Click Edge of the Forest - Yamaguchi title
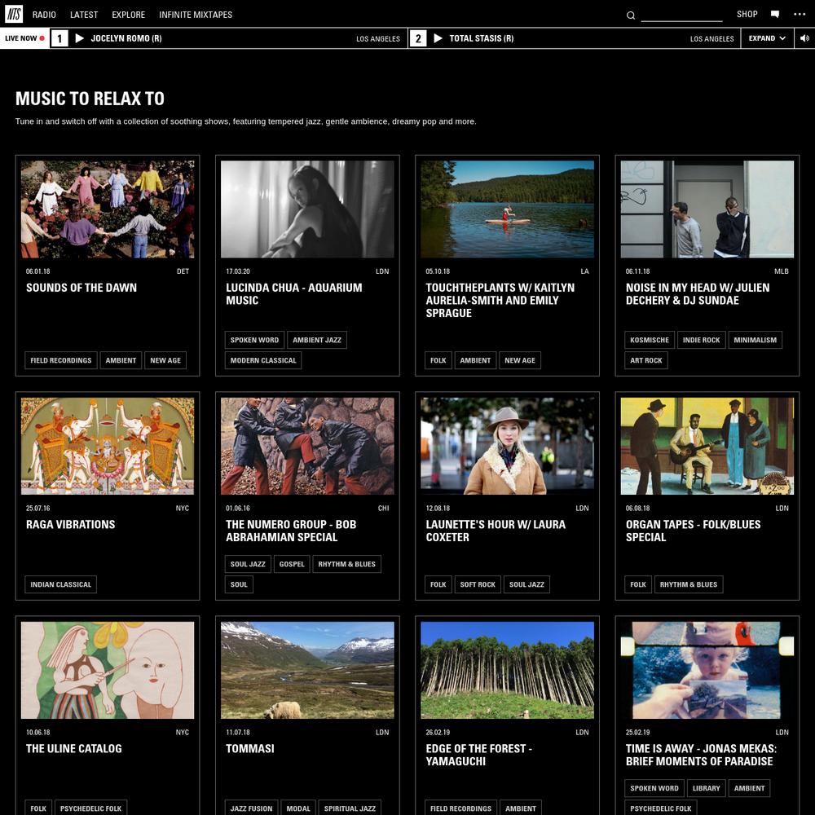 point(478,755)
